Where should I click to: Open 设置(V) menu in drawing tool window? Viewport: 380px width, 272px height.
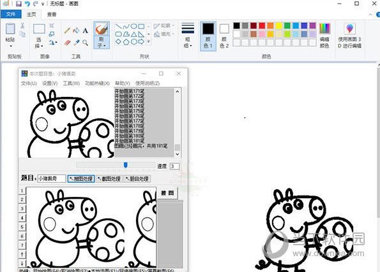click(50, 83)
